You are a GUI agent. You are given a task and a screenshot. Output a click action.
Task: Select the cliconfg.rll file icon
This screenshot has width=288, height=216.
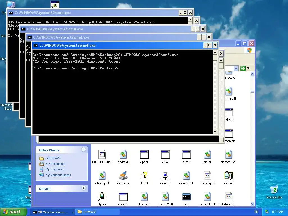(x=208, y=175)
